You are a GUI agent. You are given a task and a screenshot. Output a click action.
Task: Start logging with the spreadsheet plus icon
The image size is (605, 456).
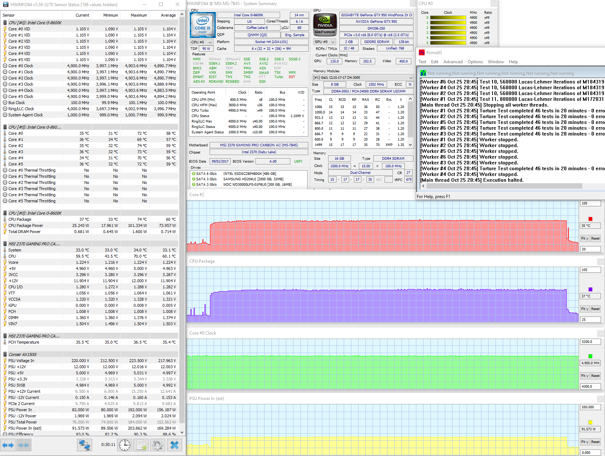(x=141, y=445)
